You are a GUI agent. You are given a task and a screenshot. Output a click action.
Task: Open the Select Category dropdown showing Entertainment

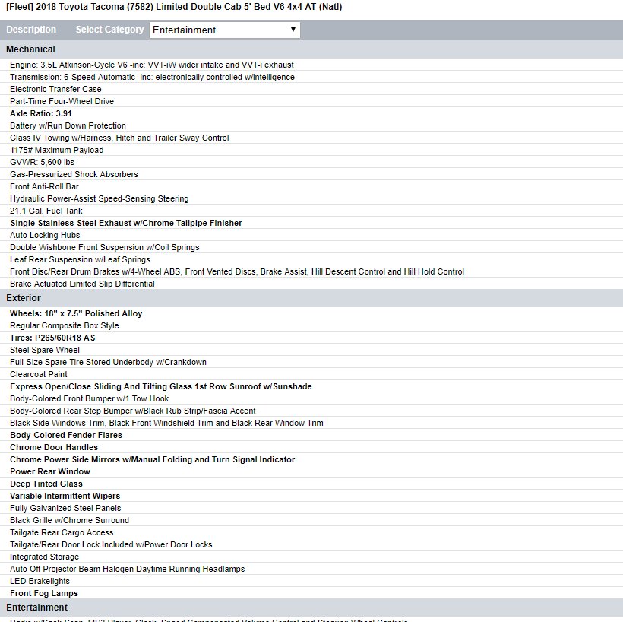tap(224, 30)
